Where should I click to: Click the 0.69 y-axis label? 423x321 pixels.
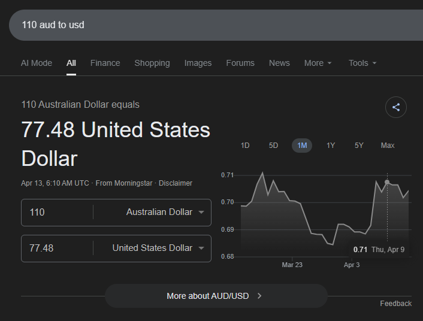click(227, 229)
